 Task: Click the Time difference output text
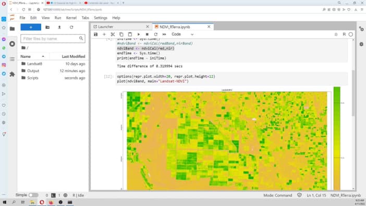click(150, 66)
